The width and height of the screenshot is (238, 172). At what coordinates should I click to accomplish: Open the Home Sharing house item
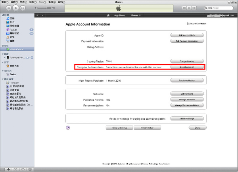[x=13, y=66]
